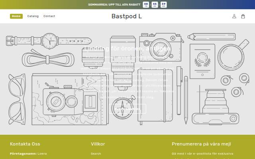The height and width of the screenshot is (159, 255).
Task: Click the countdown minutes box showing 45
Action: click(155, 4)
